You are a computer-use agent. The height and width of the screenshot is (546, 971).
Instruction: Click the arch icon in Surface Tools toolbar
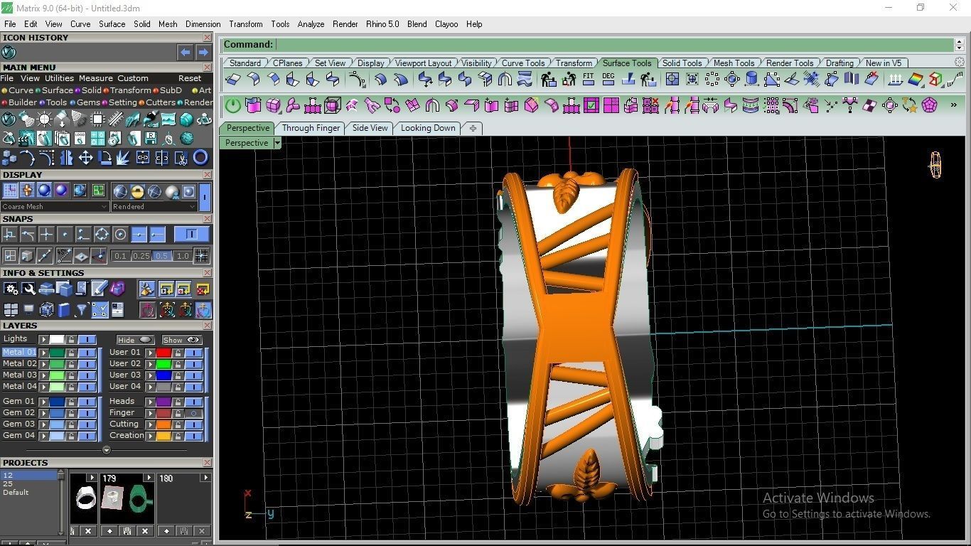tap(505, 79)
